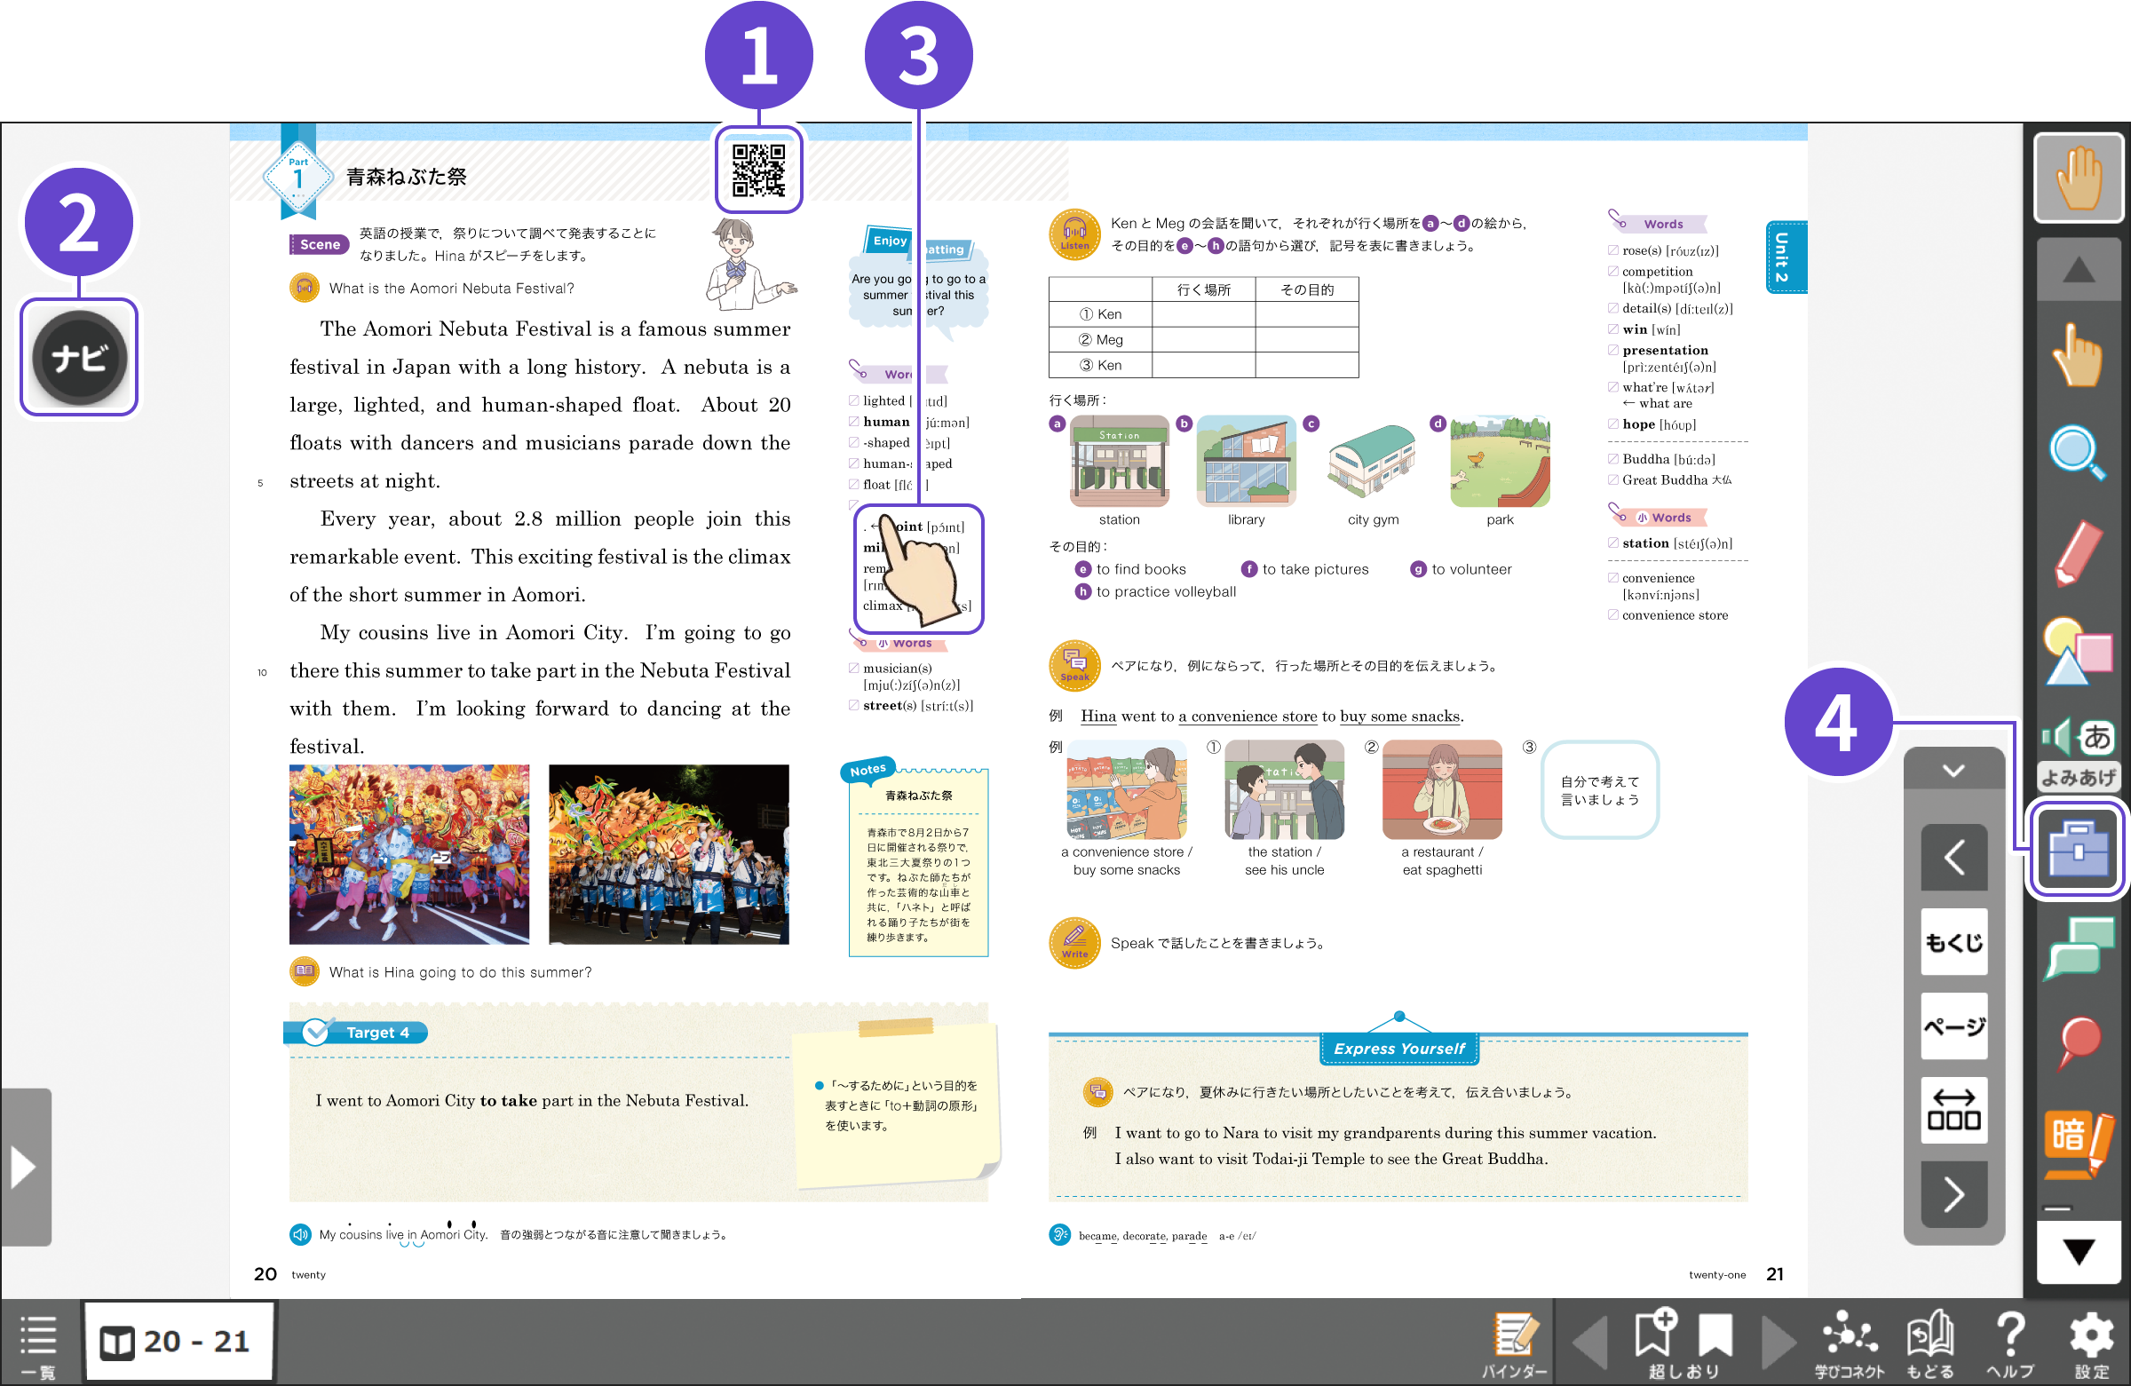
Task: Select the red pen drawing tool
Action: pos(2076,552)
